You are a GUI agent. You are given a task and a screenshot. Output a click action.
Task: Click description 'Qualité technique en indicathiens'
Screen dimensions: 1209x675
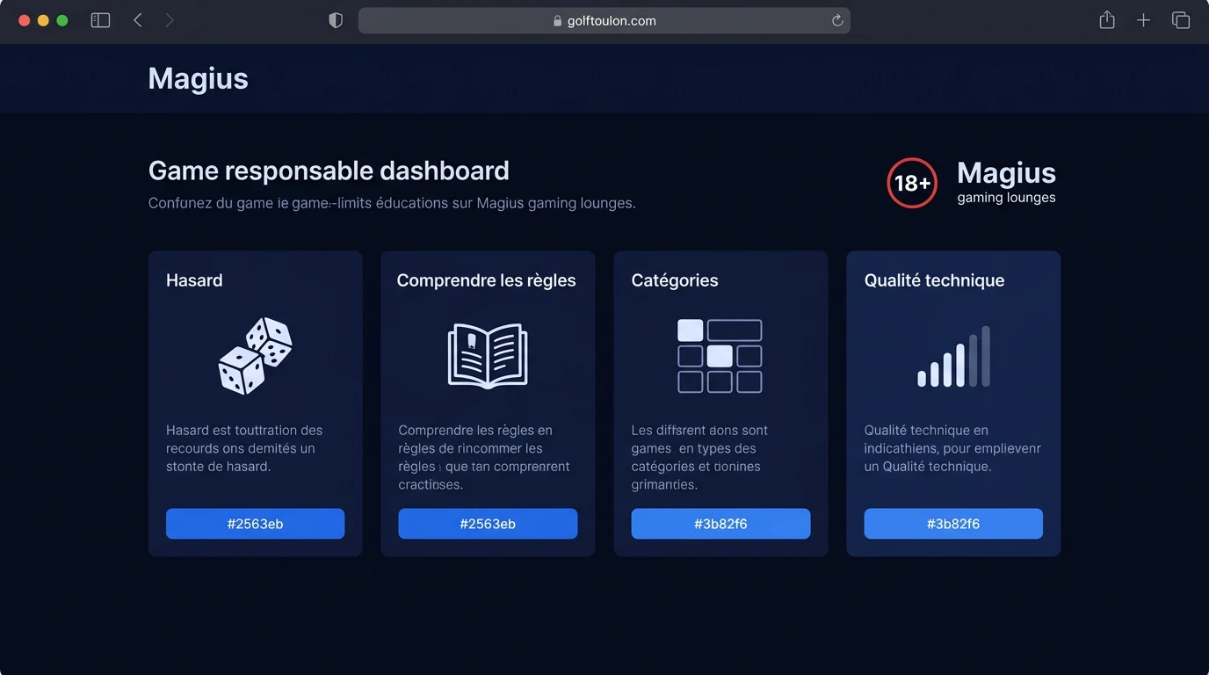coord(952,448)
